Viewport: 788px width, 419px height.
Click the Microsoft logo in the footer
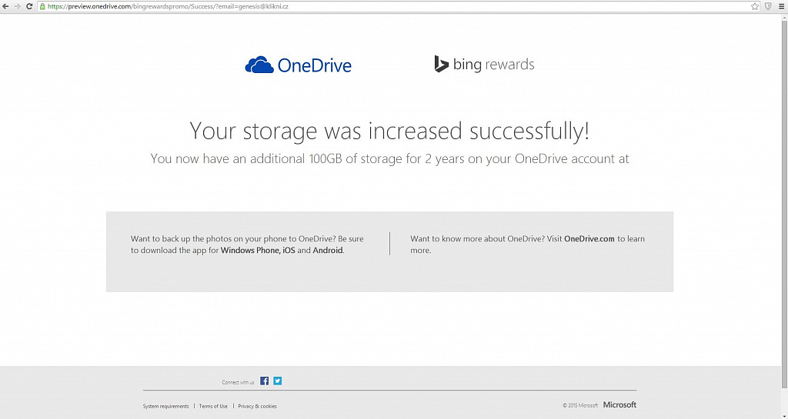(x=619, y=404)
